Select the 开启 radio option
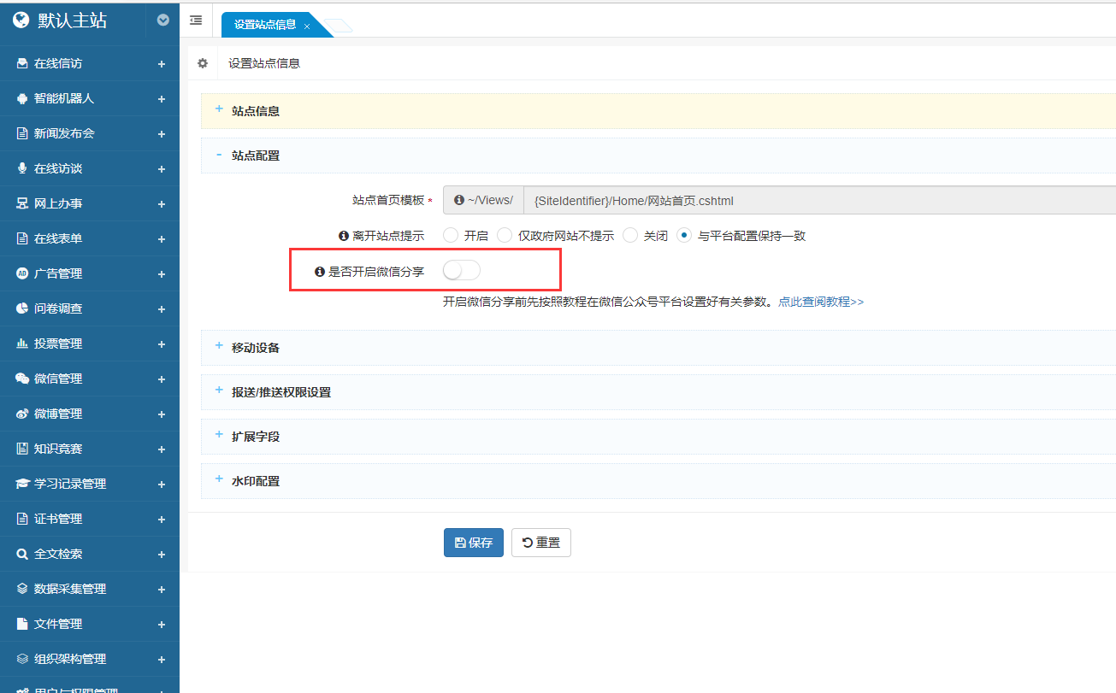Image resolution: width=1116 pixels, height=693 pixels. [x=451, y=236]
